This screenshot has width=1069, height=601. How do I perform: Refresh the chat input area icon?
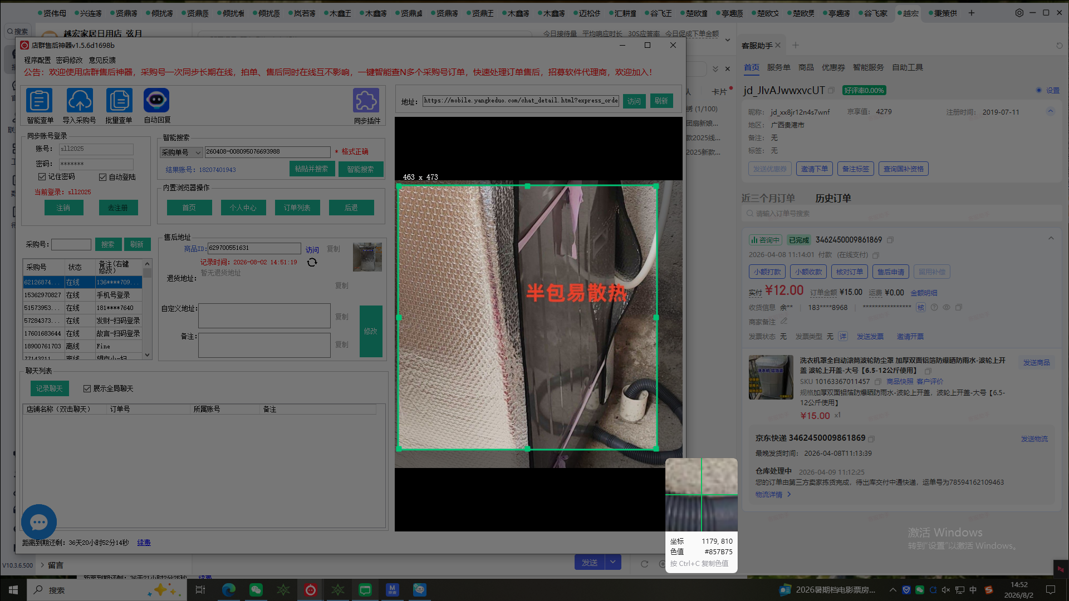(x=645, y=564)
